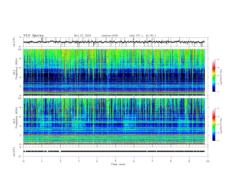Click the ch.1 voltage waveform trace

click(x=114, y=42)
